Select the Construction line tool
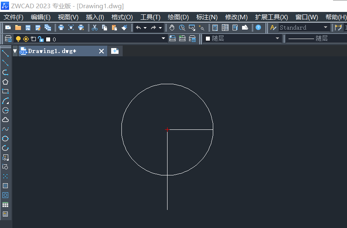 [x=5, y=63]
